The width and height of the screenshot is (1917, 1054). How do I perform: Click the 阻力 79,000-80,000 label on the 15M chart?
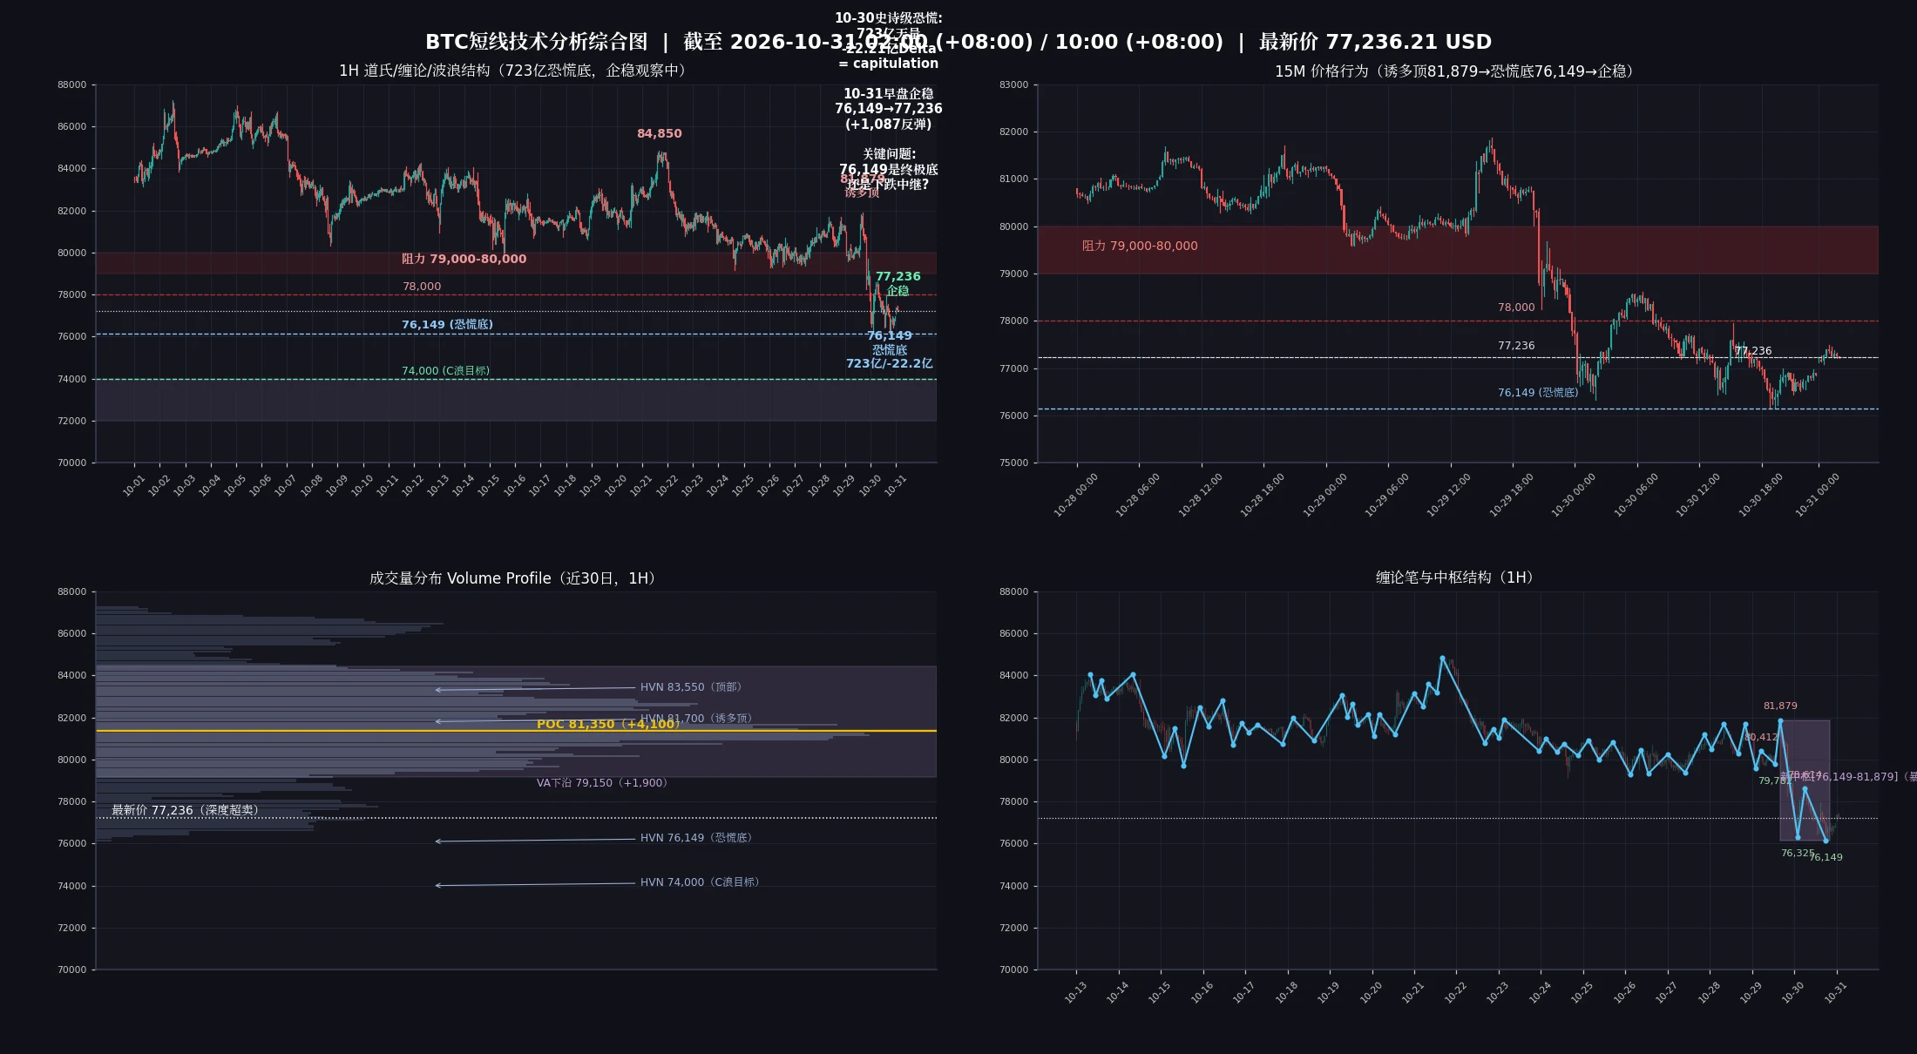pyautogui.click(x=1140, y=246)
